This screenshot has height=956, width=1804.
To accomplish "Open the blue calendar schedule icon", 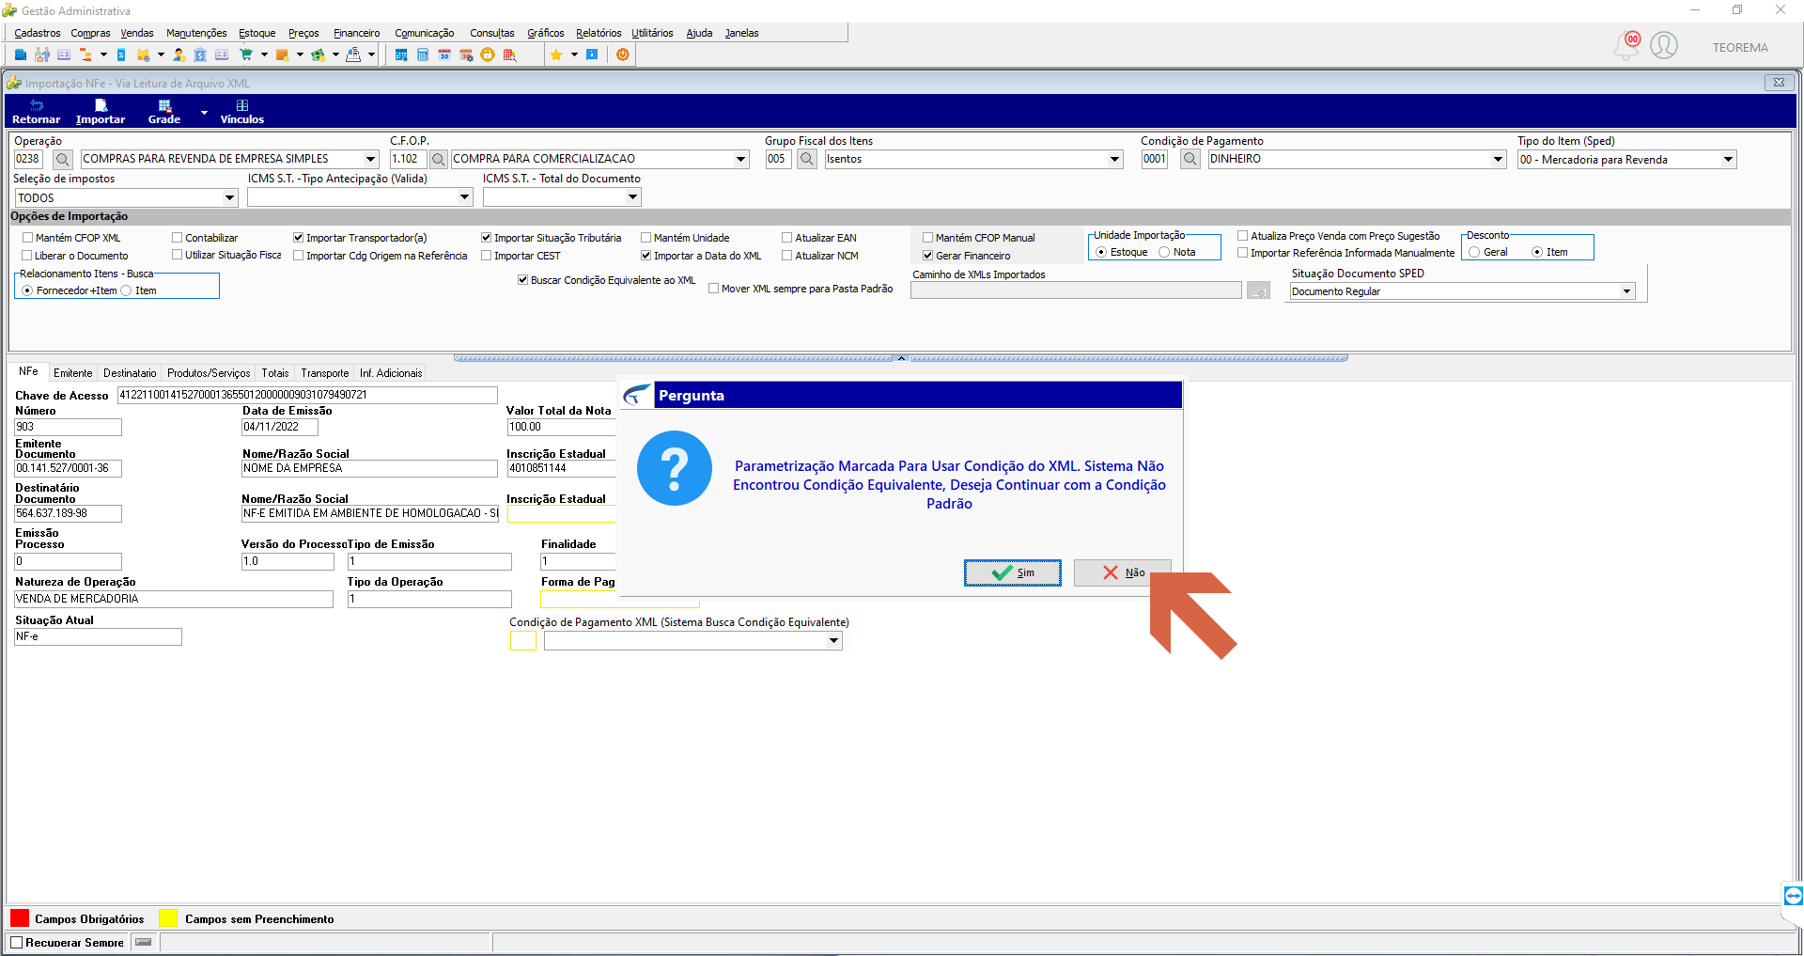I will coord(401,55).
